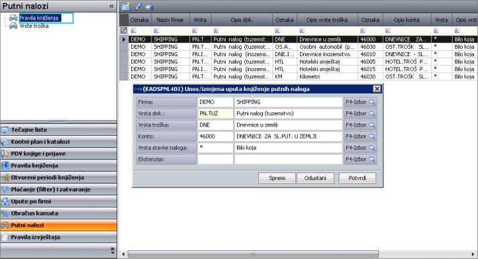
Task: Open the Otvoreni periodi knjiženja section
Action: [58, 177]
